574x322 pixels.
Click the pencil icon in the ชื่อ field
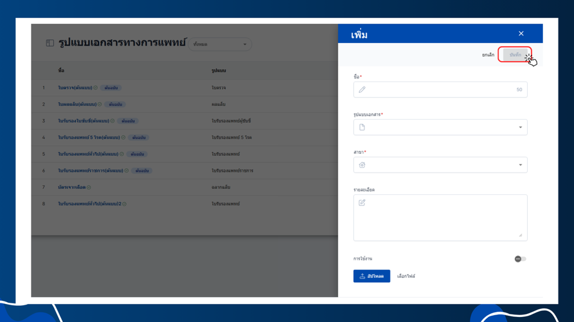tap(362, 90)
